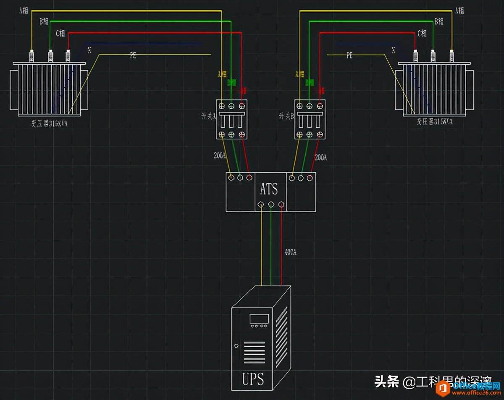Click the C相 label on the left side
Viewport: 504px width, 400px height.
(60, 33)
